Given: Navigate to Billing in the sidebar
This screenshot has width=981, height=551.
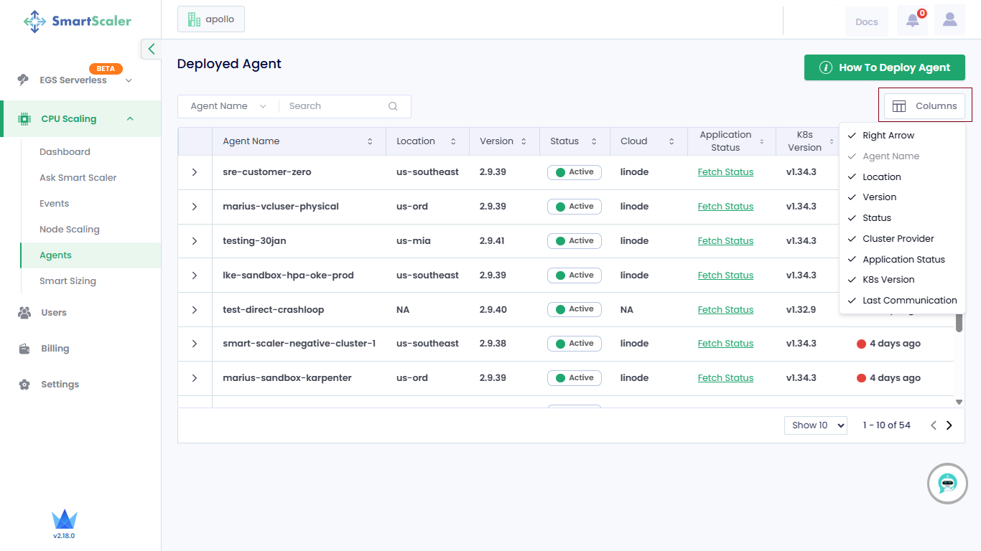Looking at the screenshot, I should (x=55, y=349).
